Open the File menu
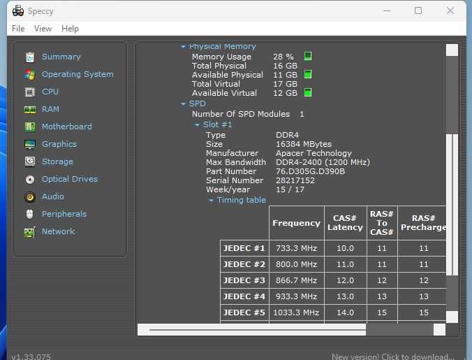Image resolution: width=472 pixels, height=360 pixels. (18, 29)
